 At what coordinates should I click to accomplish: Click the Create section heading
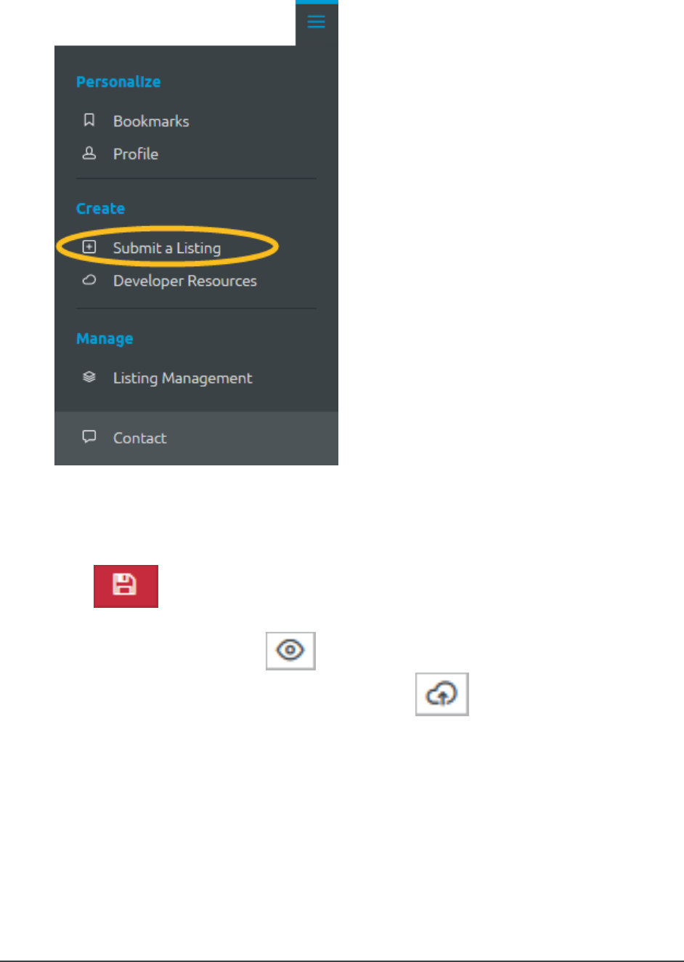point(101,209)
